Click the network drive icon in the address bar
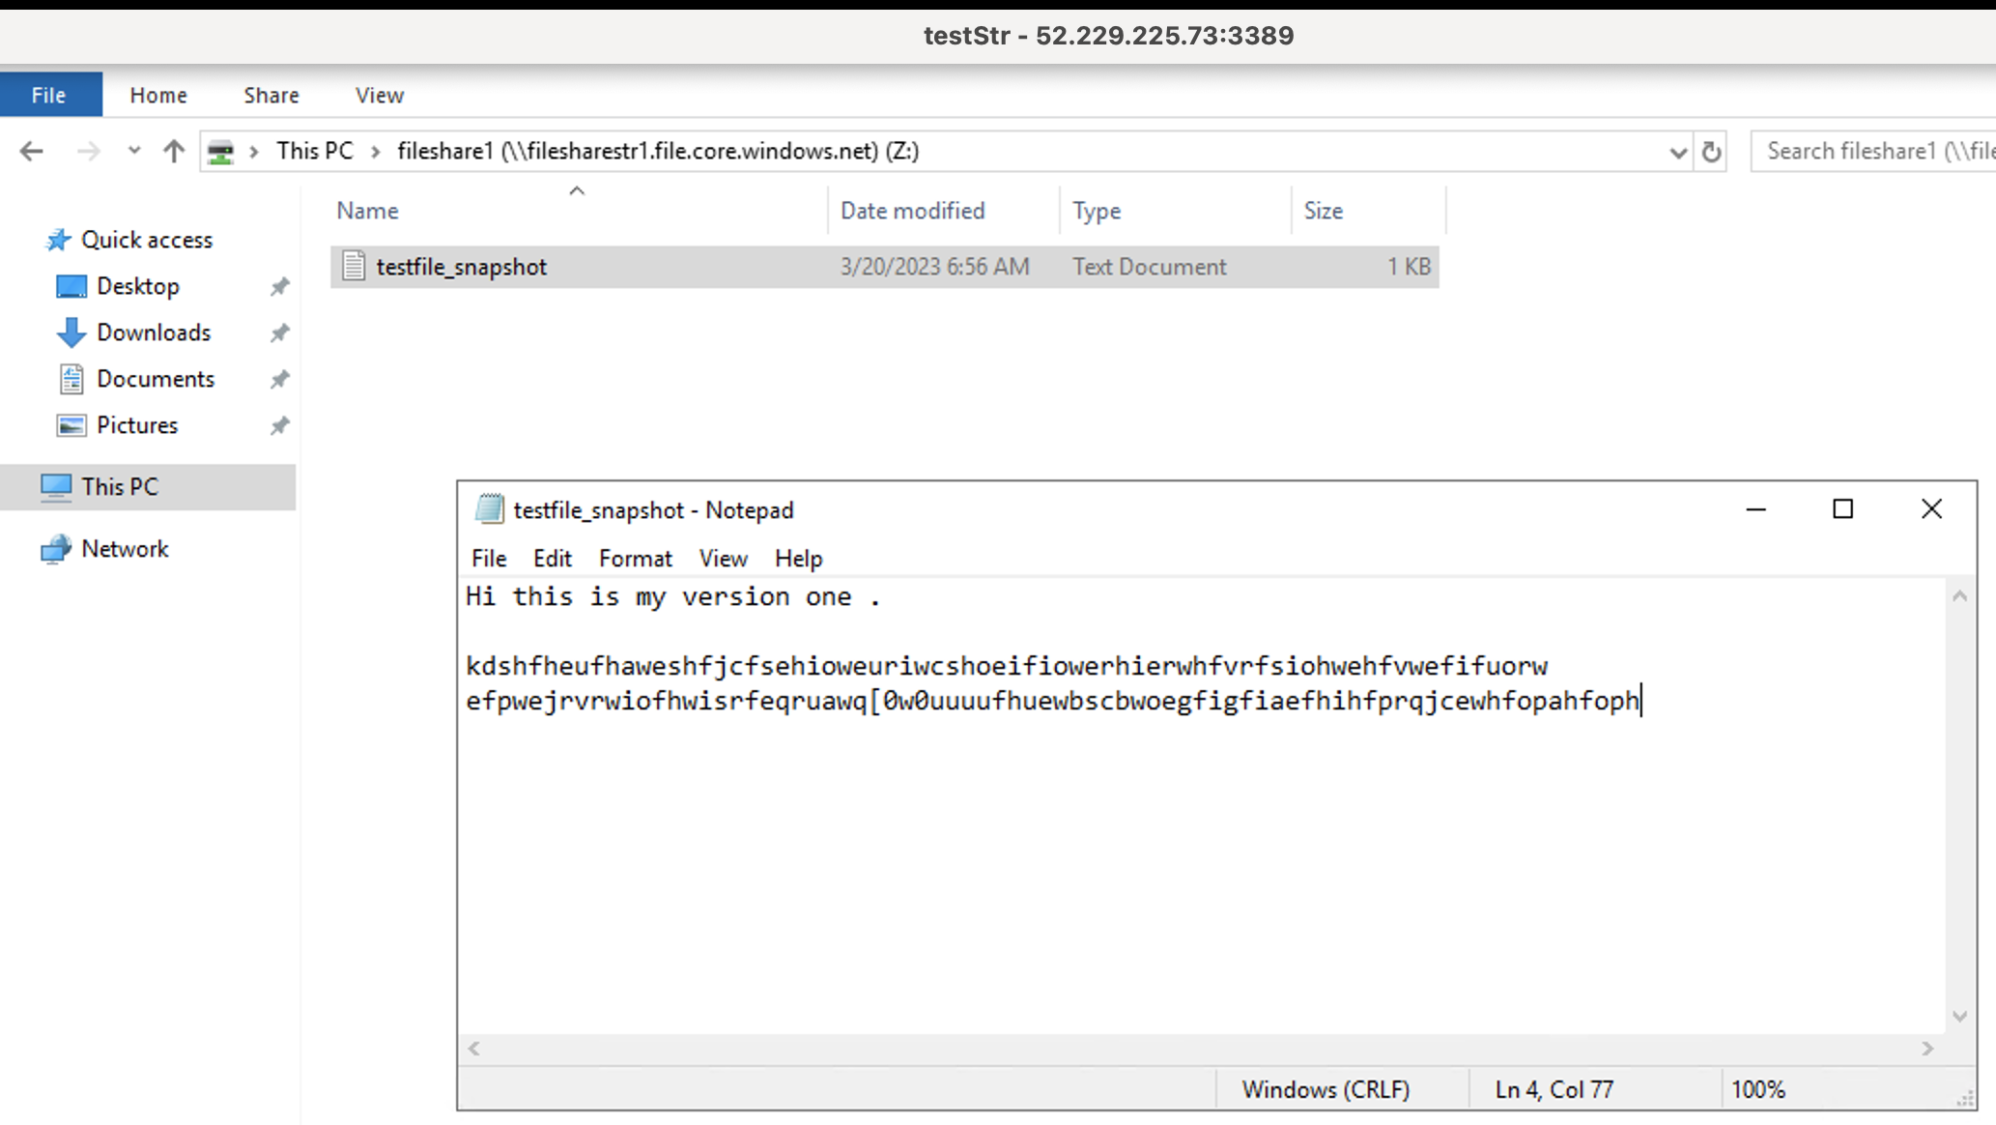This screenshot has width=1996, height=1125. click(x=220, y=151)
